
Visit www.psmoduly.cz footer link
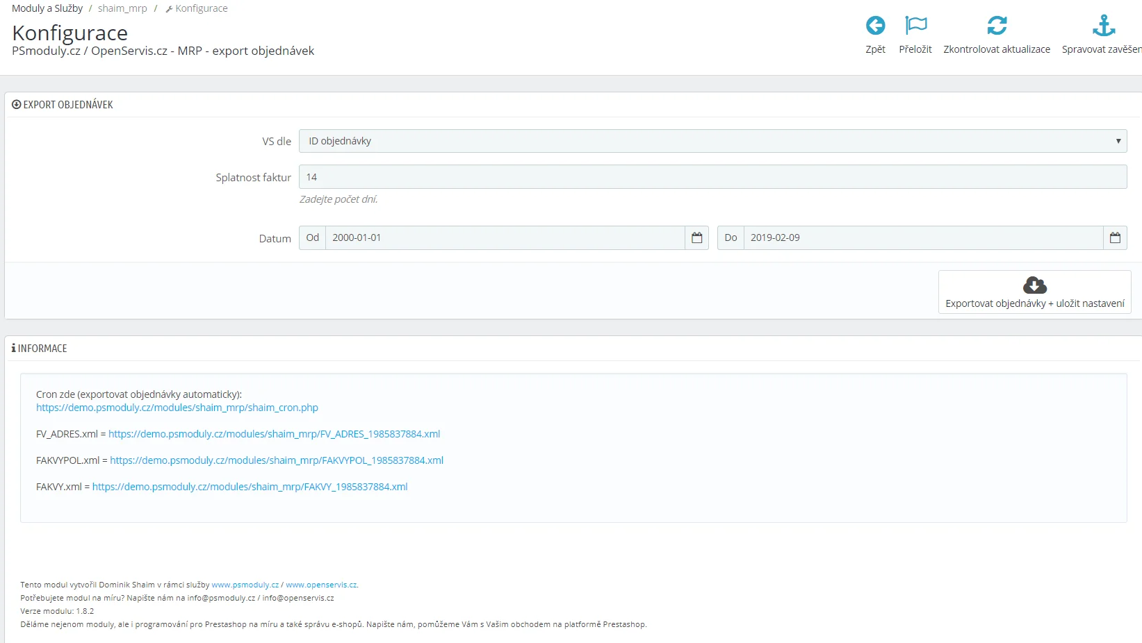(245, 585)
